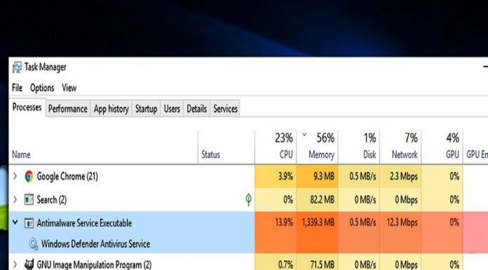Sort processes by the Name column

103,147
